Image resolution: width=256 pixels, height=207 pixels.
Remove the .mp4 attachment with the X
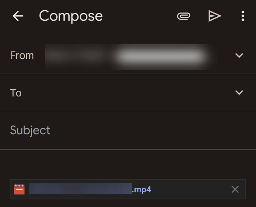pyautogui.click(x=235, y=189)
